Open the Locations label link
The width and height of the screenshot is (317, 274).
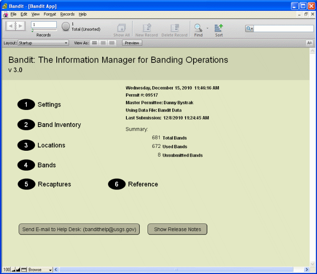[51, 145]
